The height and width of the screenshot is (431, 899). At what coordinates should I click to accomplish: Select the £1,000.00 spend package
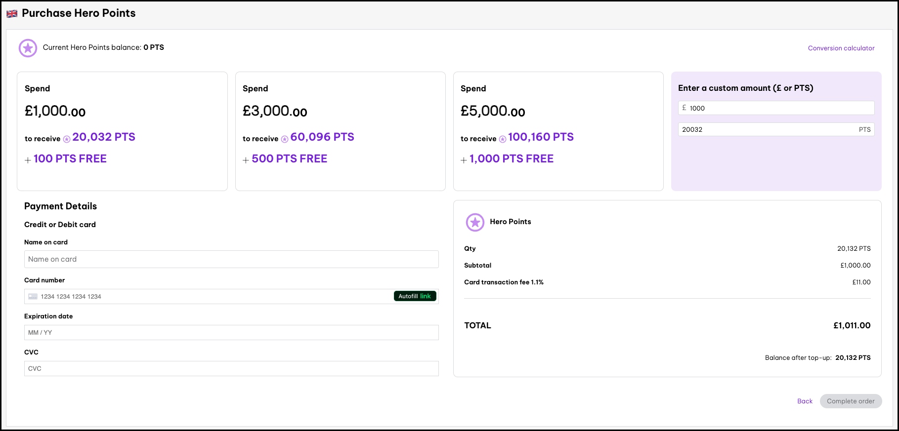pos(122,131)
